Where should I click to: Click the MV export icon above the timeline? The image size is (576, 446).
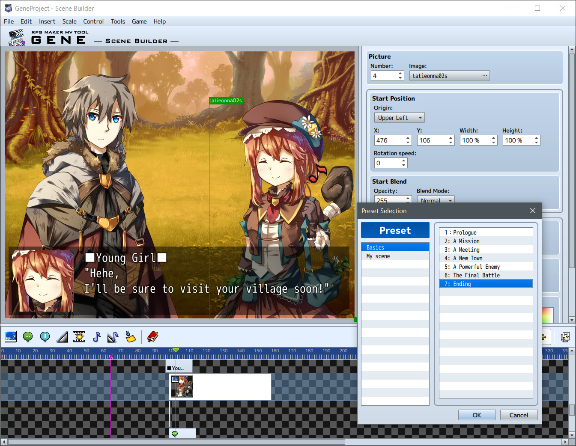[x=565, y=337]
